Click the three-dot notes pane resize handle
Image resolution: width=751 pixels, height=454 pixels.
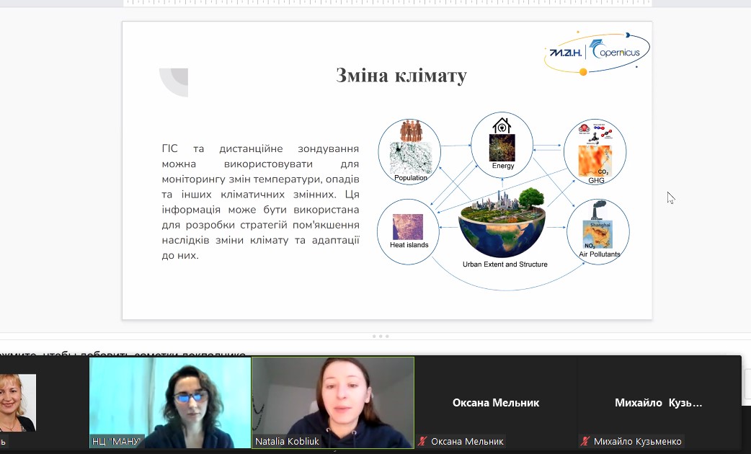[x=381, y=337]
